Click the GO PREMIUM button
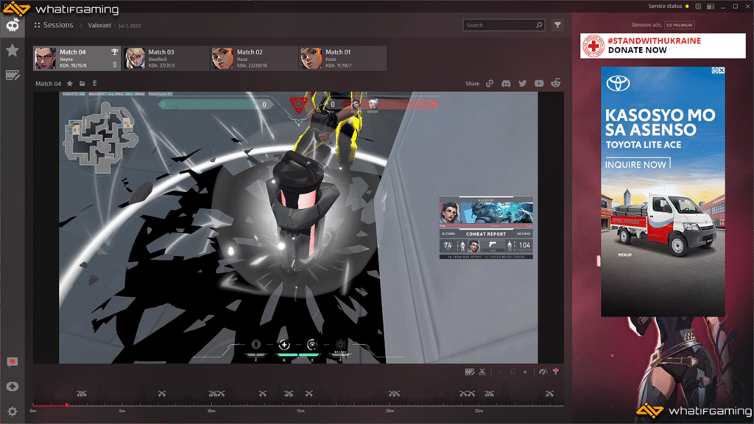754x424 pixels. [x=680, y=25]
